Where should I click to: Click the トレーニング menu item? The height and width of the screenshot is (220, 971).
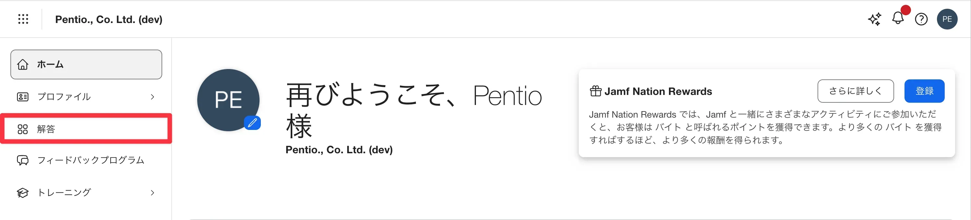click(x=64, y=192)
